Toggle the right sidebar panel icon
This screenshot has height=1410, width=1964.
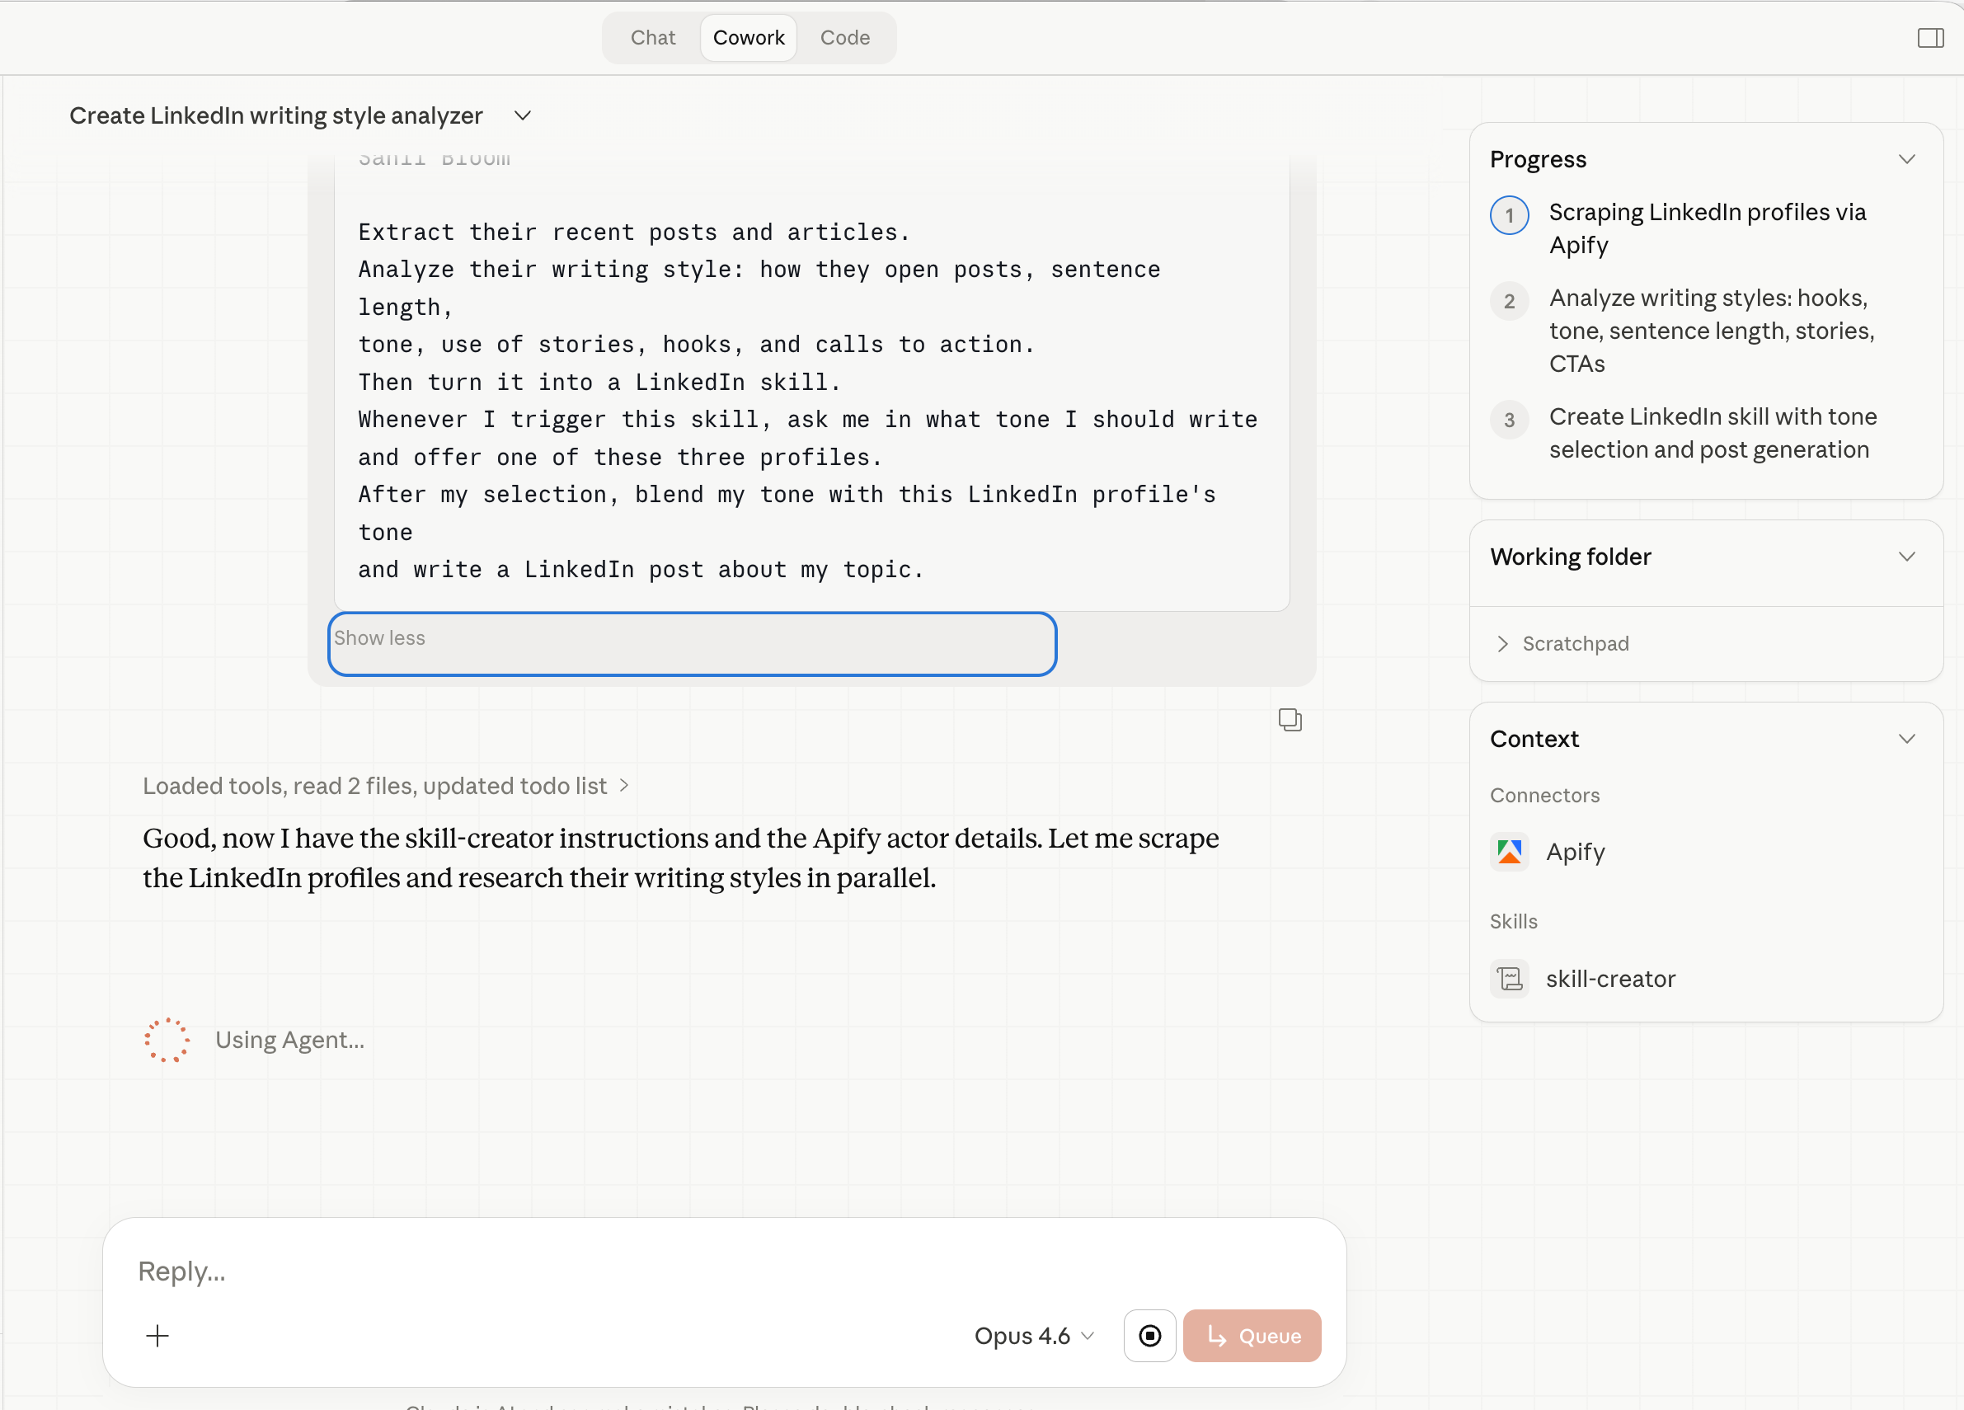tap(1930, 38)
